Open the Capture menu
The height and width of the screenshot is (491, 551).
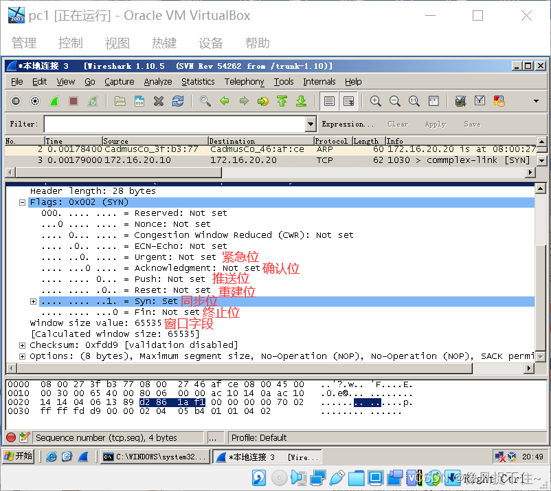[120, 82]
